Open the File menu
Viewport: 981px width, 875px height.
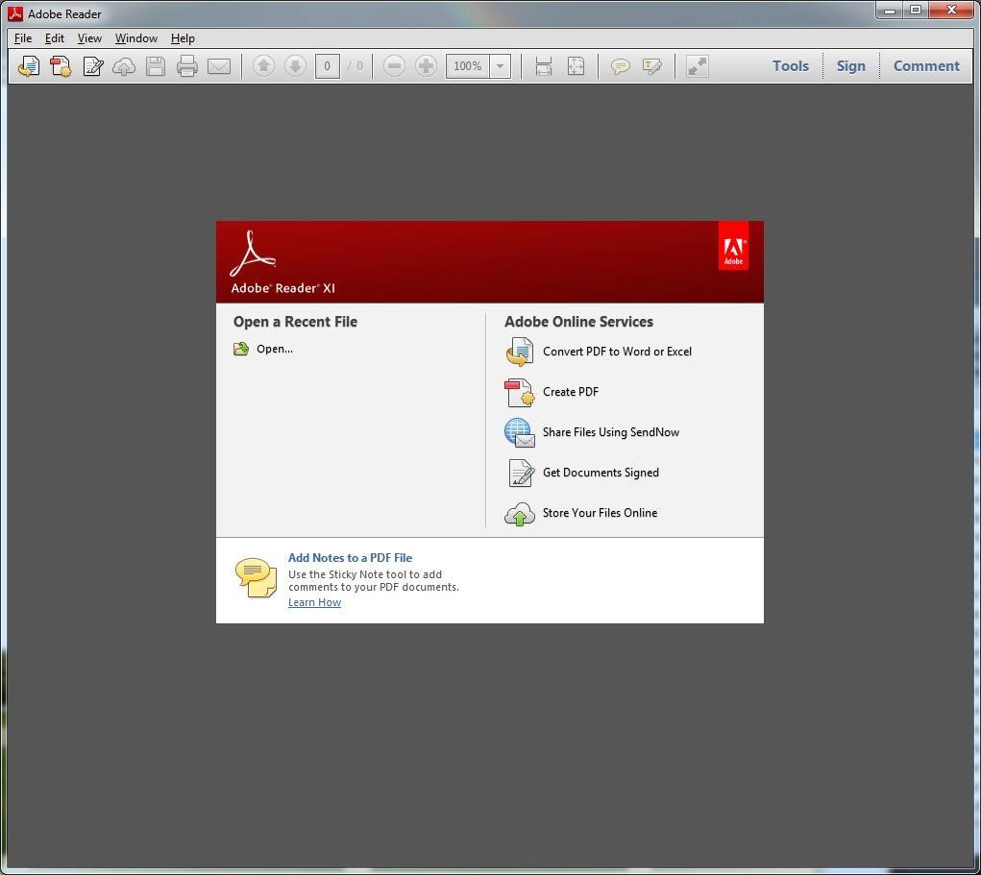tap(23, 38)
